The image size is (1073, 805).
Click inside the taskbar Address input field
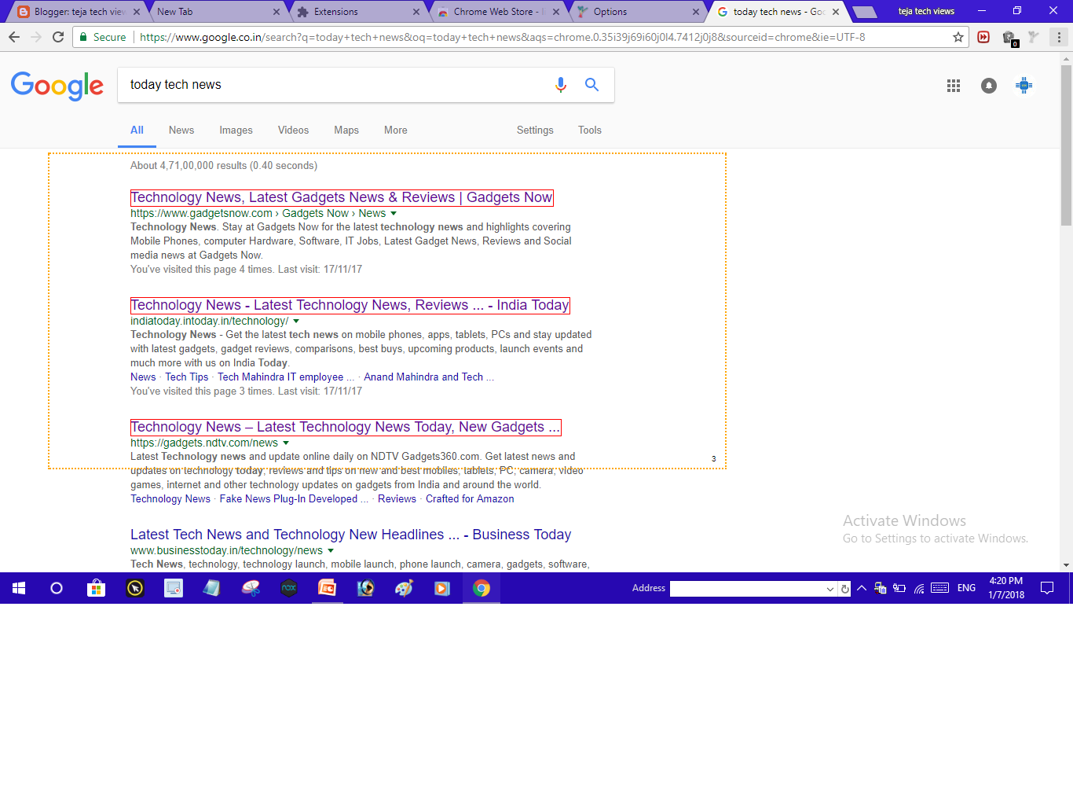750,588
